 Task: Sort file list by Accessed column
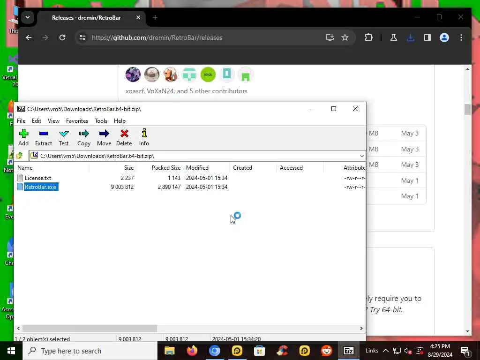pos(300,168)
